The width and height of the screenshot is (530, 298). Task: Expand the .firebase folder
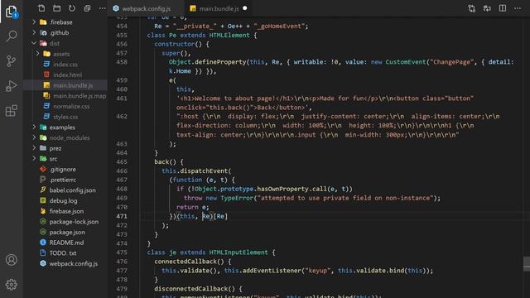pyautogui.click(x=34, y=22)
